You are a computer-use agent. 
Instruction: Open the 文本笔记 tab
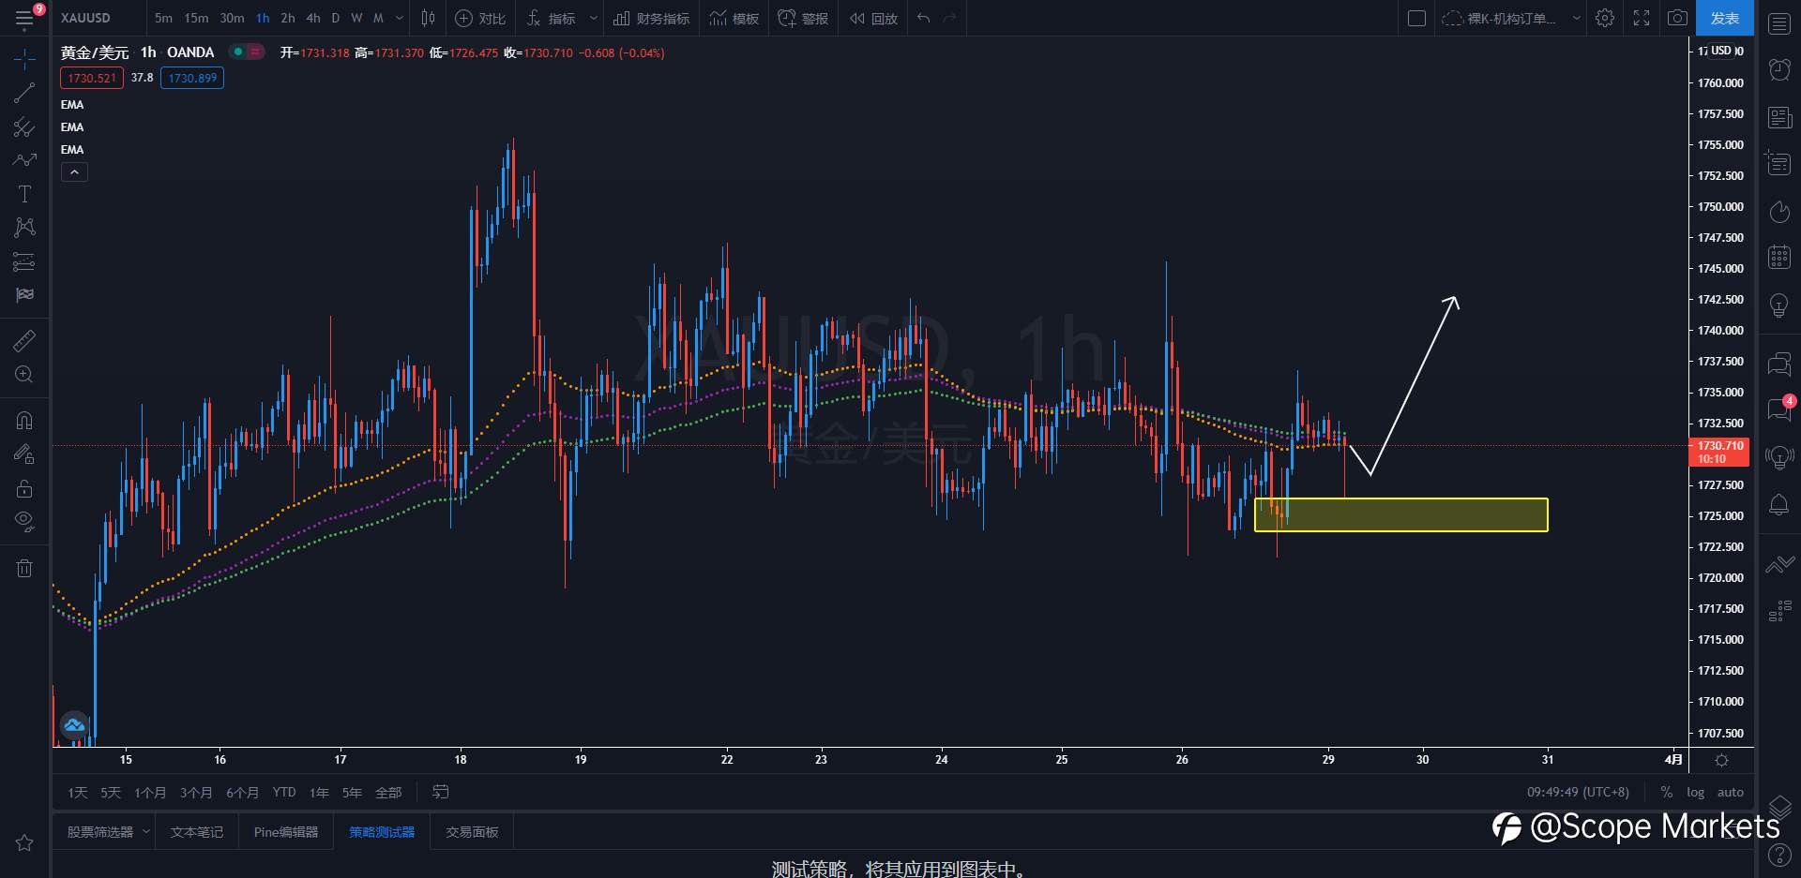coord(197,832)
